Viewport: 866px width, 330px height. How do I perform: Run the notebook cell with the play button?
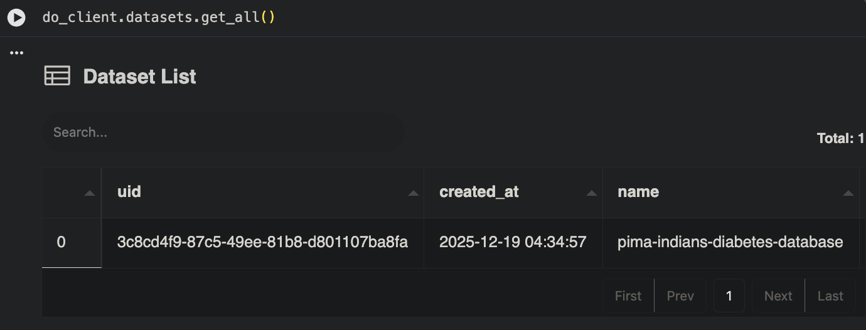pyautogui.click(x=16, y=18)
